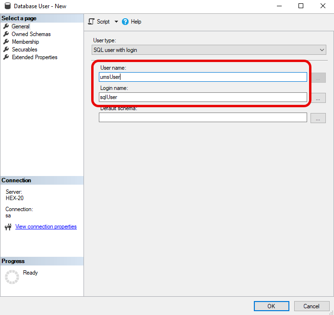Click the Default schema input field

click(203, 117)
